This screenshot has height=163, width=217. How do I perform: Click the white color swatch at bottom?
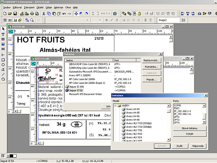click(15, 156)
